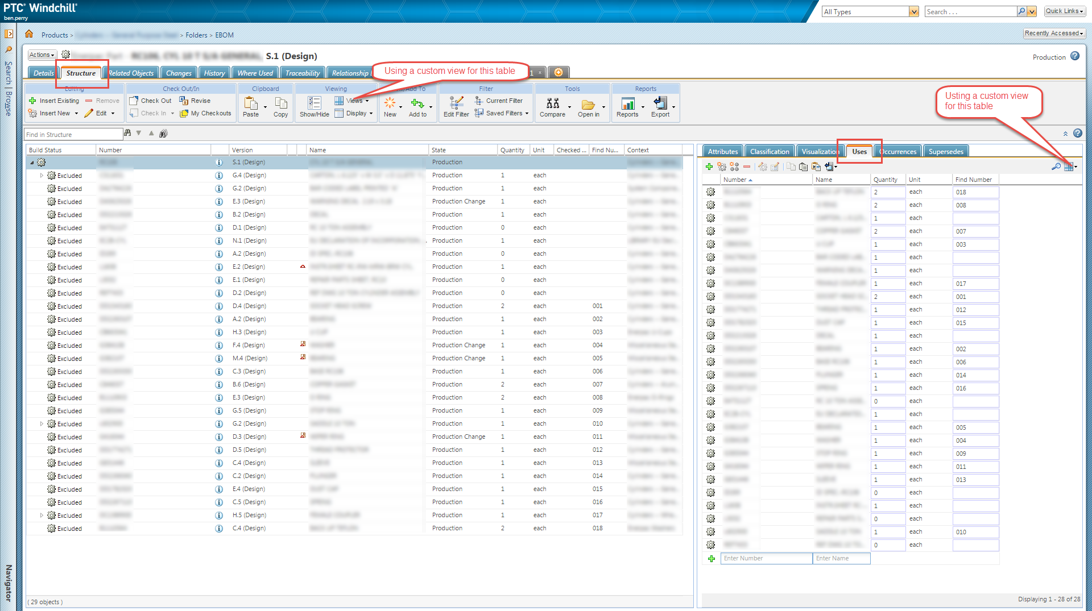Click the find-previous up arrow icon

[151, 133]
